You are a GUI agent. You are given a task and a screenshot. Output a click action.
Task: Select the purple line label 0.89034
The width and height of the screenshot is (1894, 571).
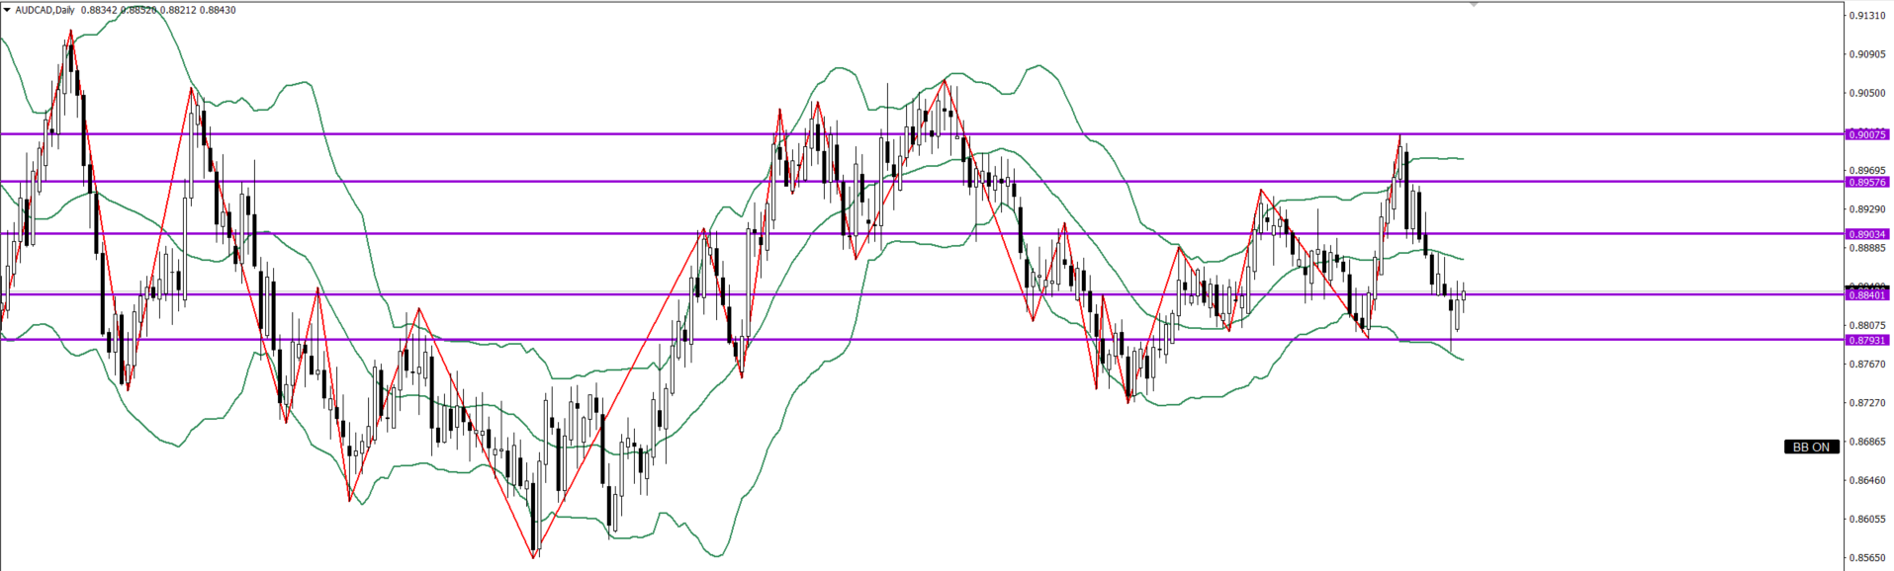1867,234
